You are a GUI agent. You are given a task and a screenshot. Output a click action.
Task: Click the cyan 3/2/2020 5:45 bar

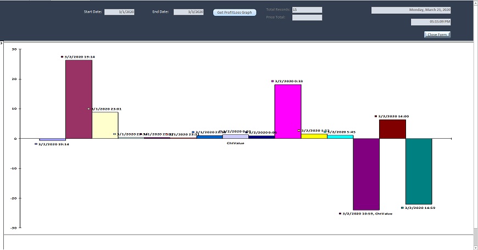pyautogui.click(x=340, y=137)
